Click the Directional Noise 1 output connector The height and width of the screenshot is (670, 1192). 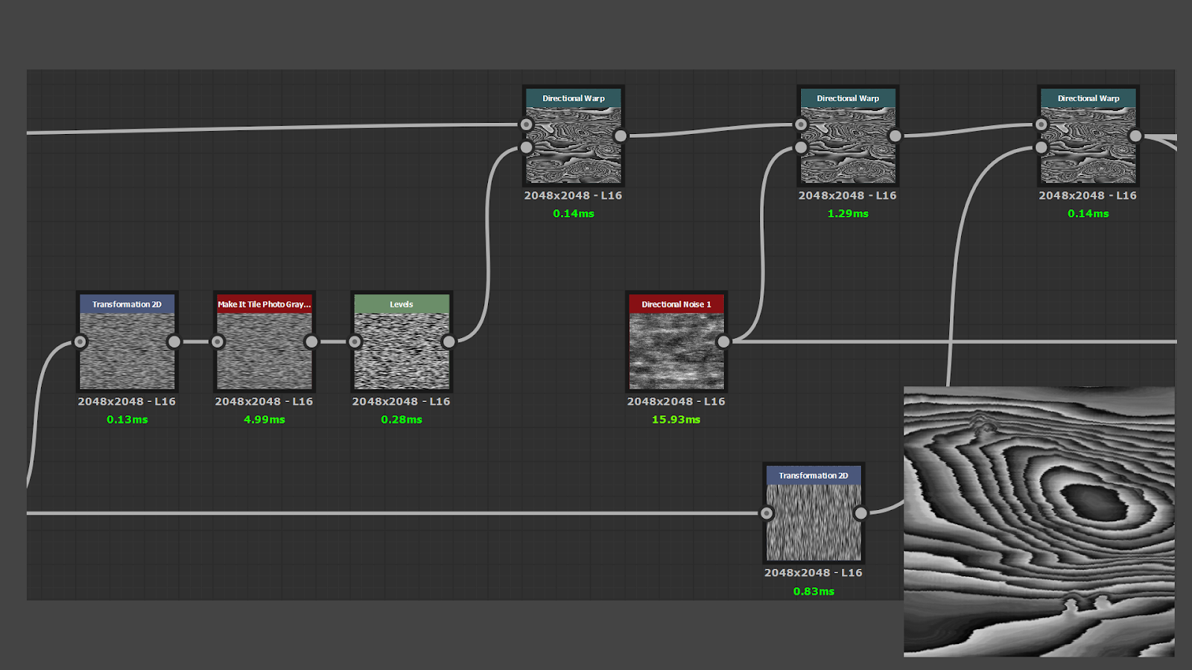pyautogui.click(x=723, y=342)
